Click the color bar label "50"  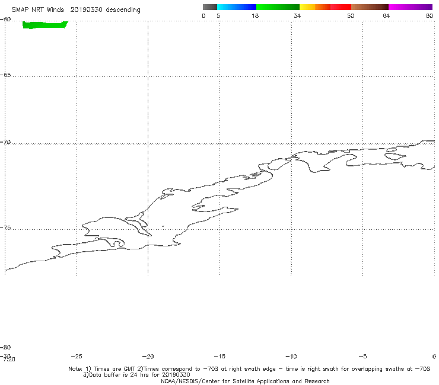coord(351,16)
